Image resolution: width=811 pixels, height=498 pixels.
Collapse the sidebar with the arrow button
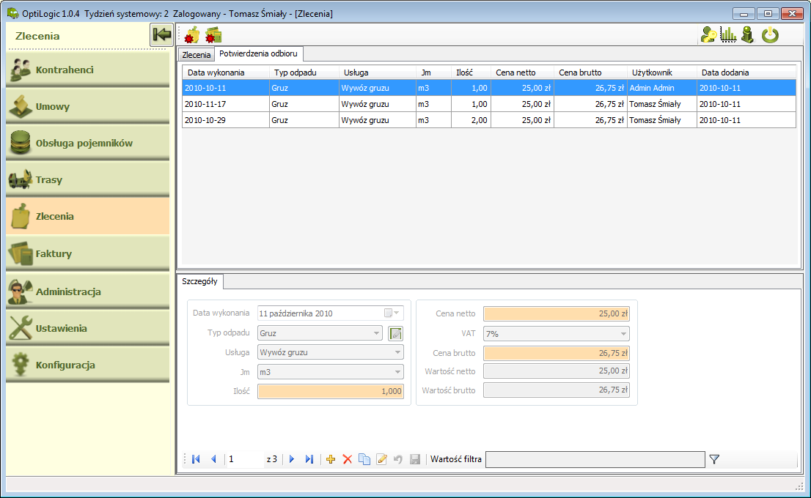(161, 35)
